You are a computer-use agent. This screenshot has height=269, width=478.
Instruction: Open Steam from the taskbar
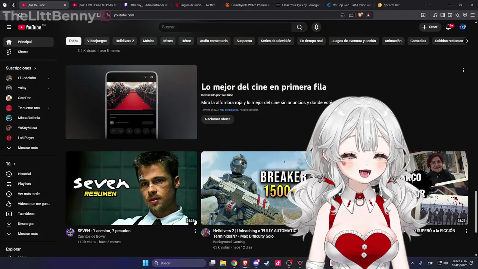[267, 263]
